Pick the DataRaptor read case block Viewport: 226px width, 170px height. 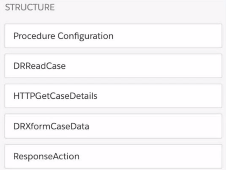(x=113, y=66)
